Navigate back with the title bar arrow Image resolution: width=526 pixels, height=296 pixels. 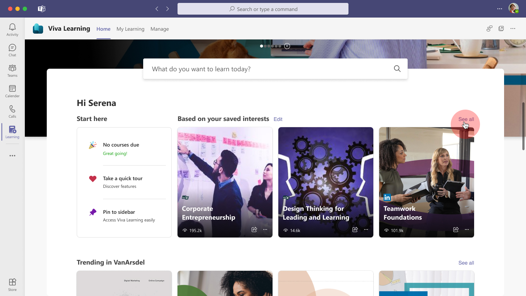click(157, 9)
